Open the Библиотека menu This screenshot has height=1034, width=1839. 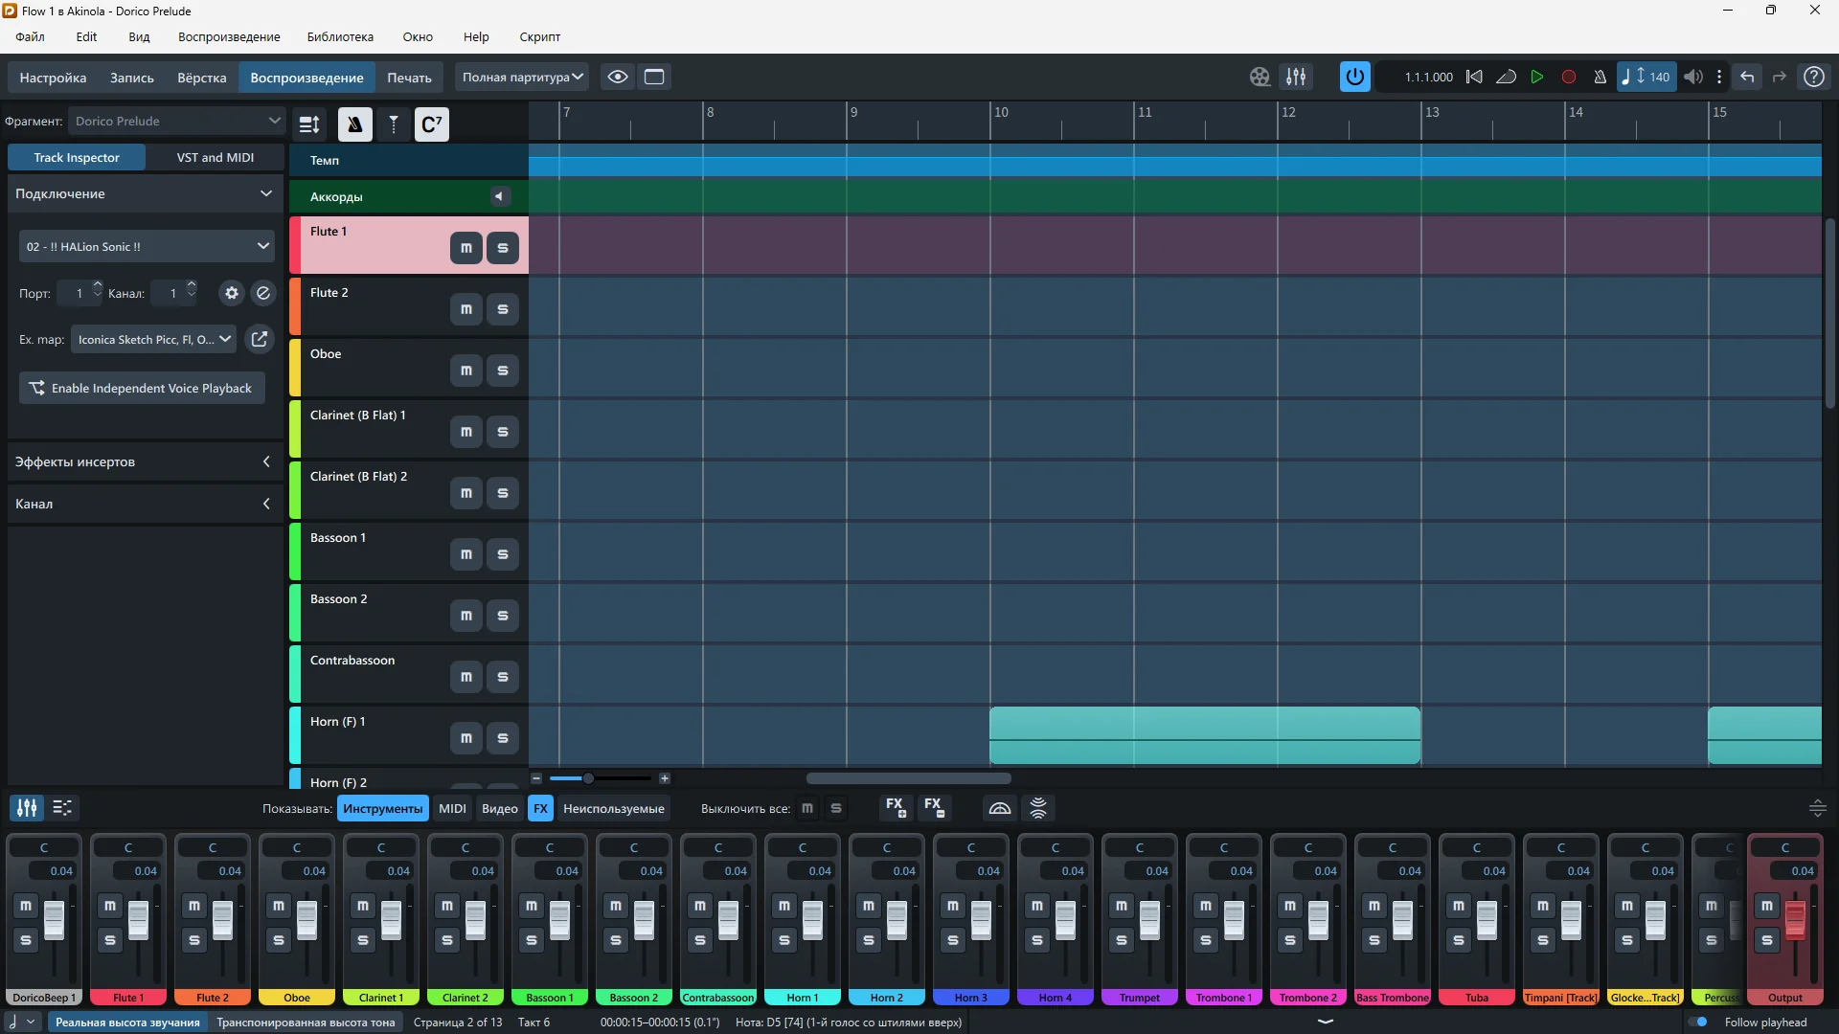coord(340,36)
